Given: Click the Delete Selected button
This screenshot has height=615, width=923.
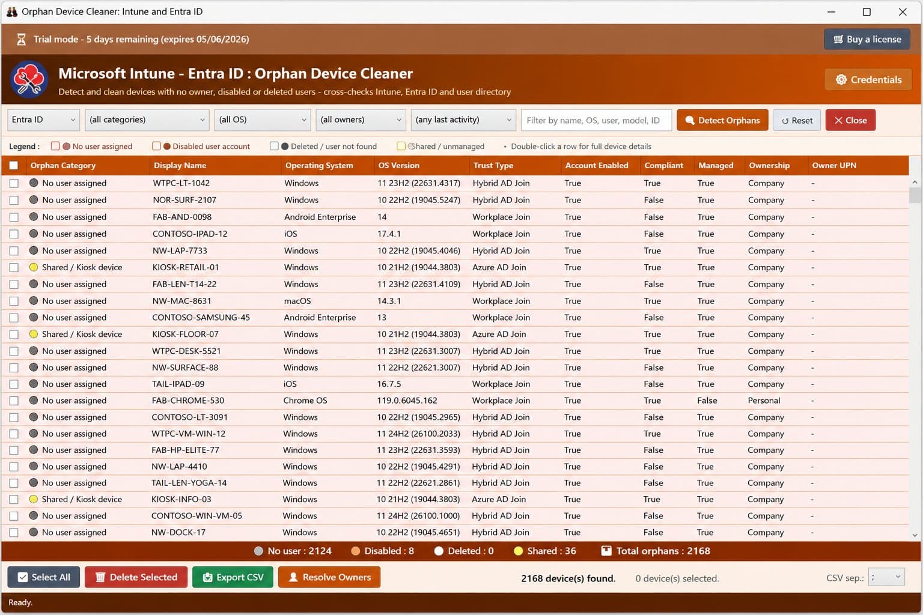Looking at the screenshot, I should pos(136,577).
